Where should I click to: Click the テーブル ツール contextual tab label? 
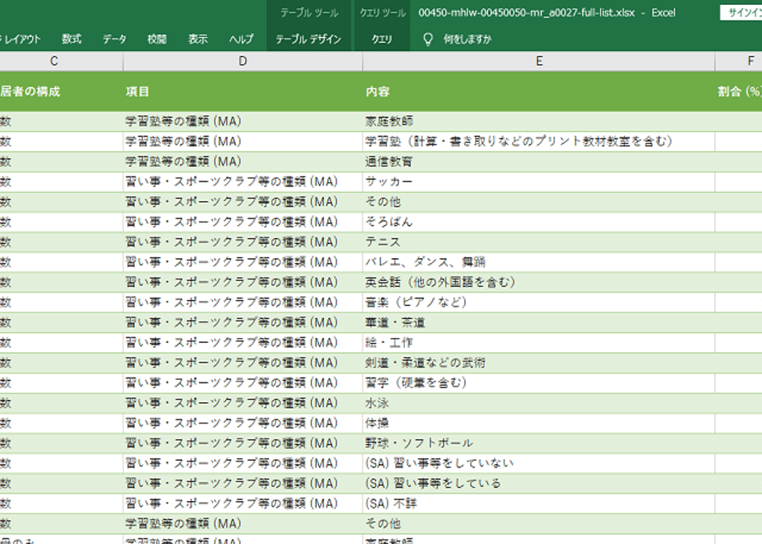(x=309, y=13)
